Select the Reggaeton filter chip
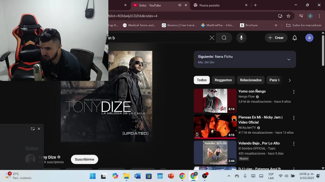The height and width of the screenshot is (182, 325). (223, 80)
